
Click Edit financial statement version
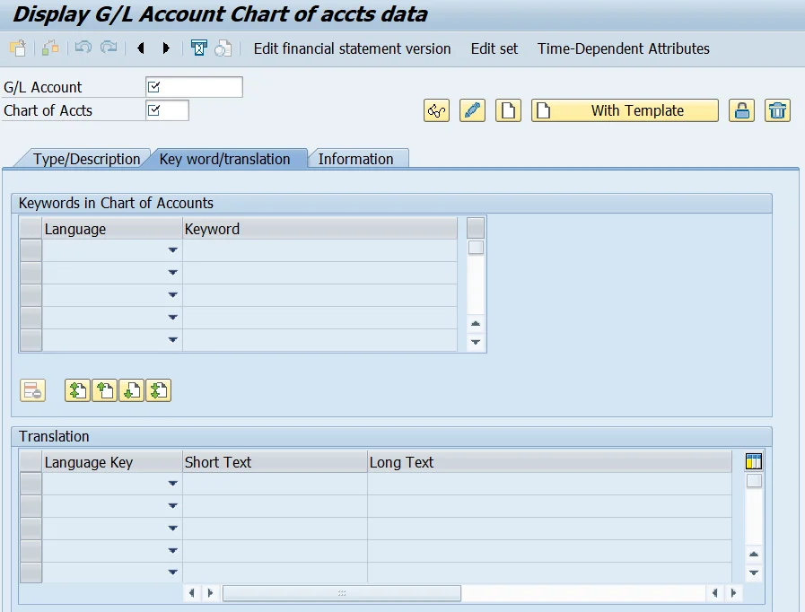click(352, 48)
